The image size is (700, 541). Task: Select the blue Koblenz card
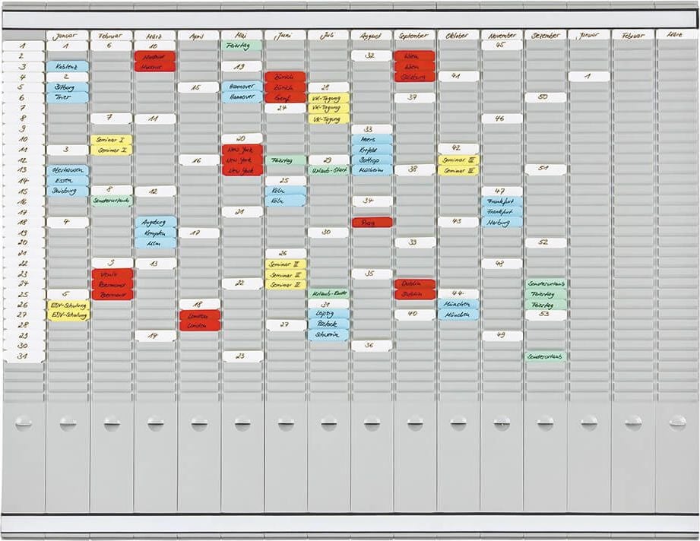(x=68, y=67)
